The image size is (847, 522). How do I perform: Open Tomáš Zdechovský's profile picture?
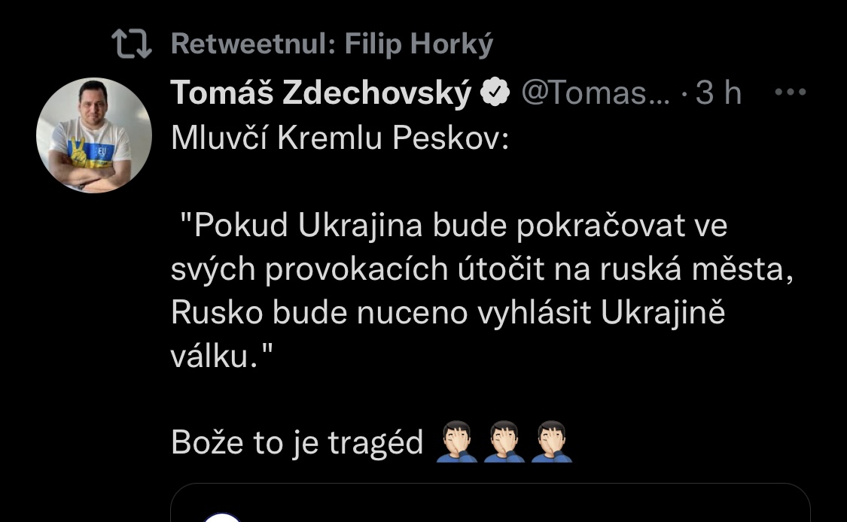(x=94, y=135)
